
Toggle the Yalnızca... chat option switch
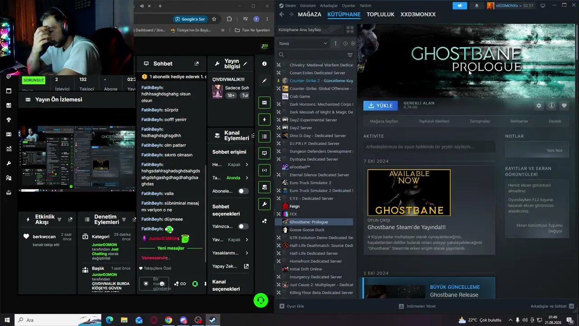coord(243,226)
